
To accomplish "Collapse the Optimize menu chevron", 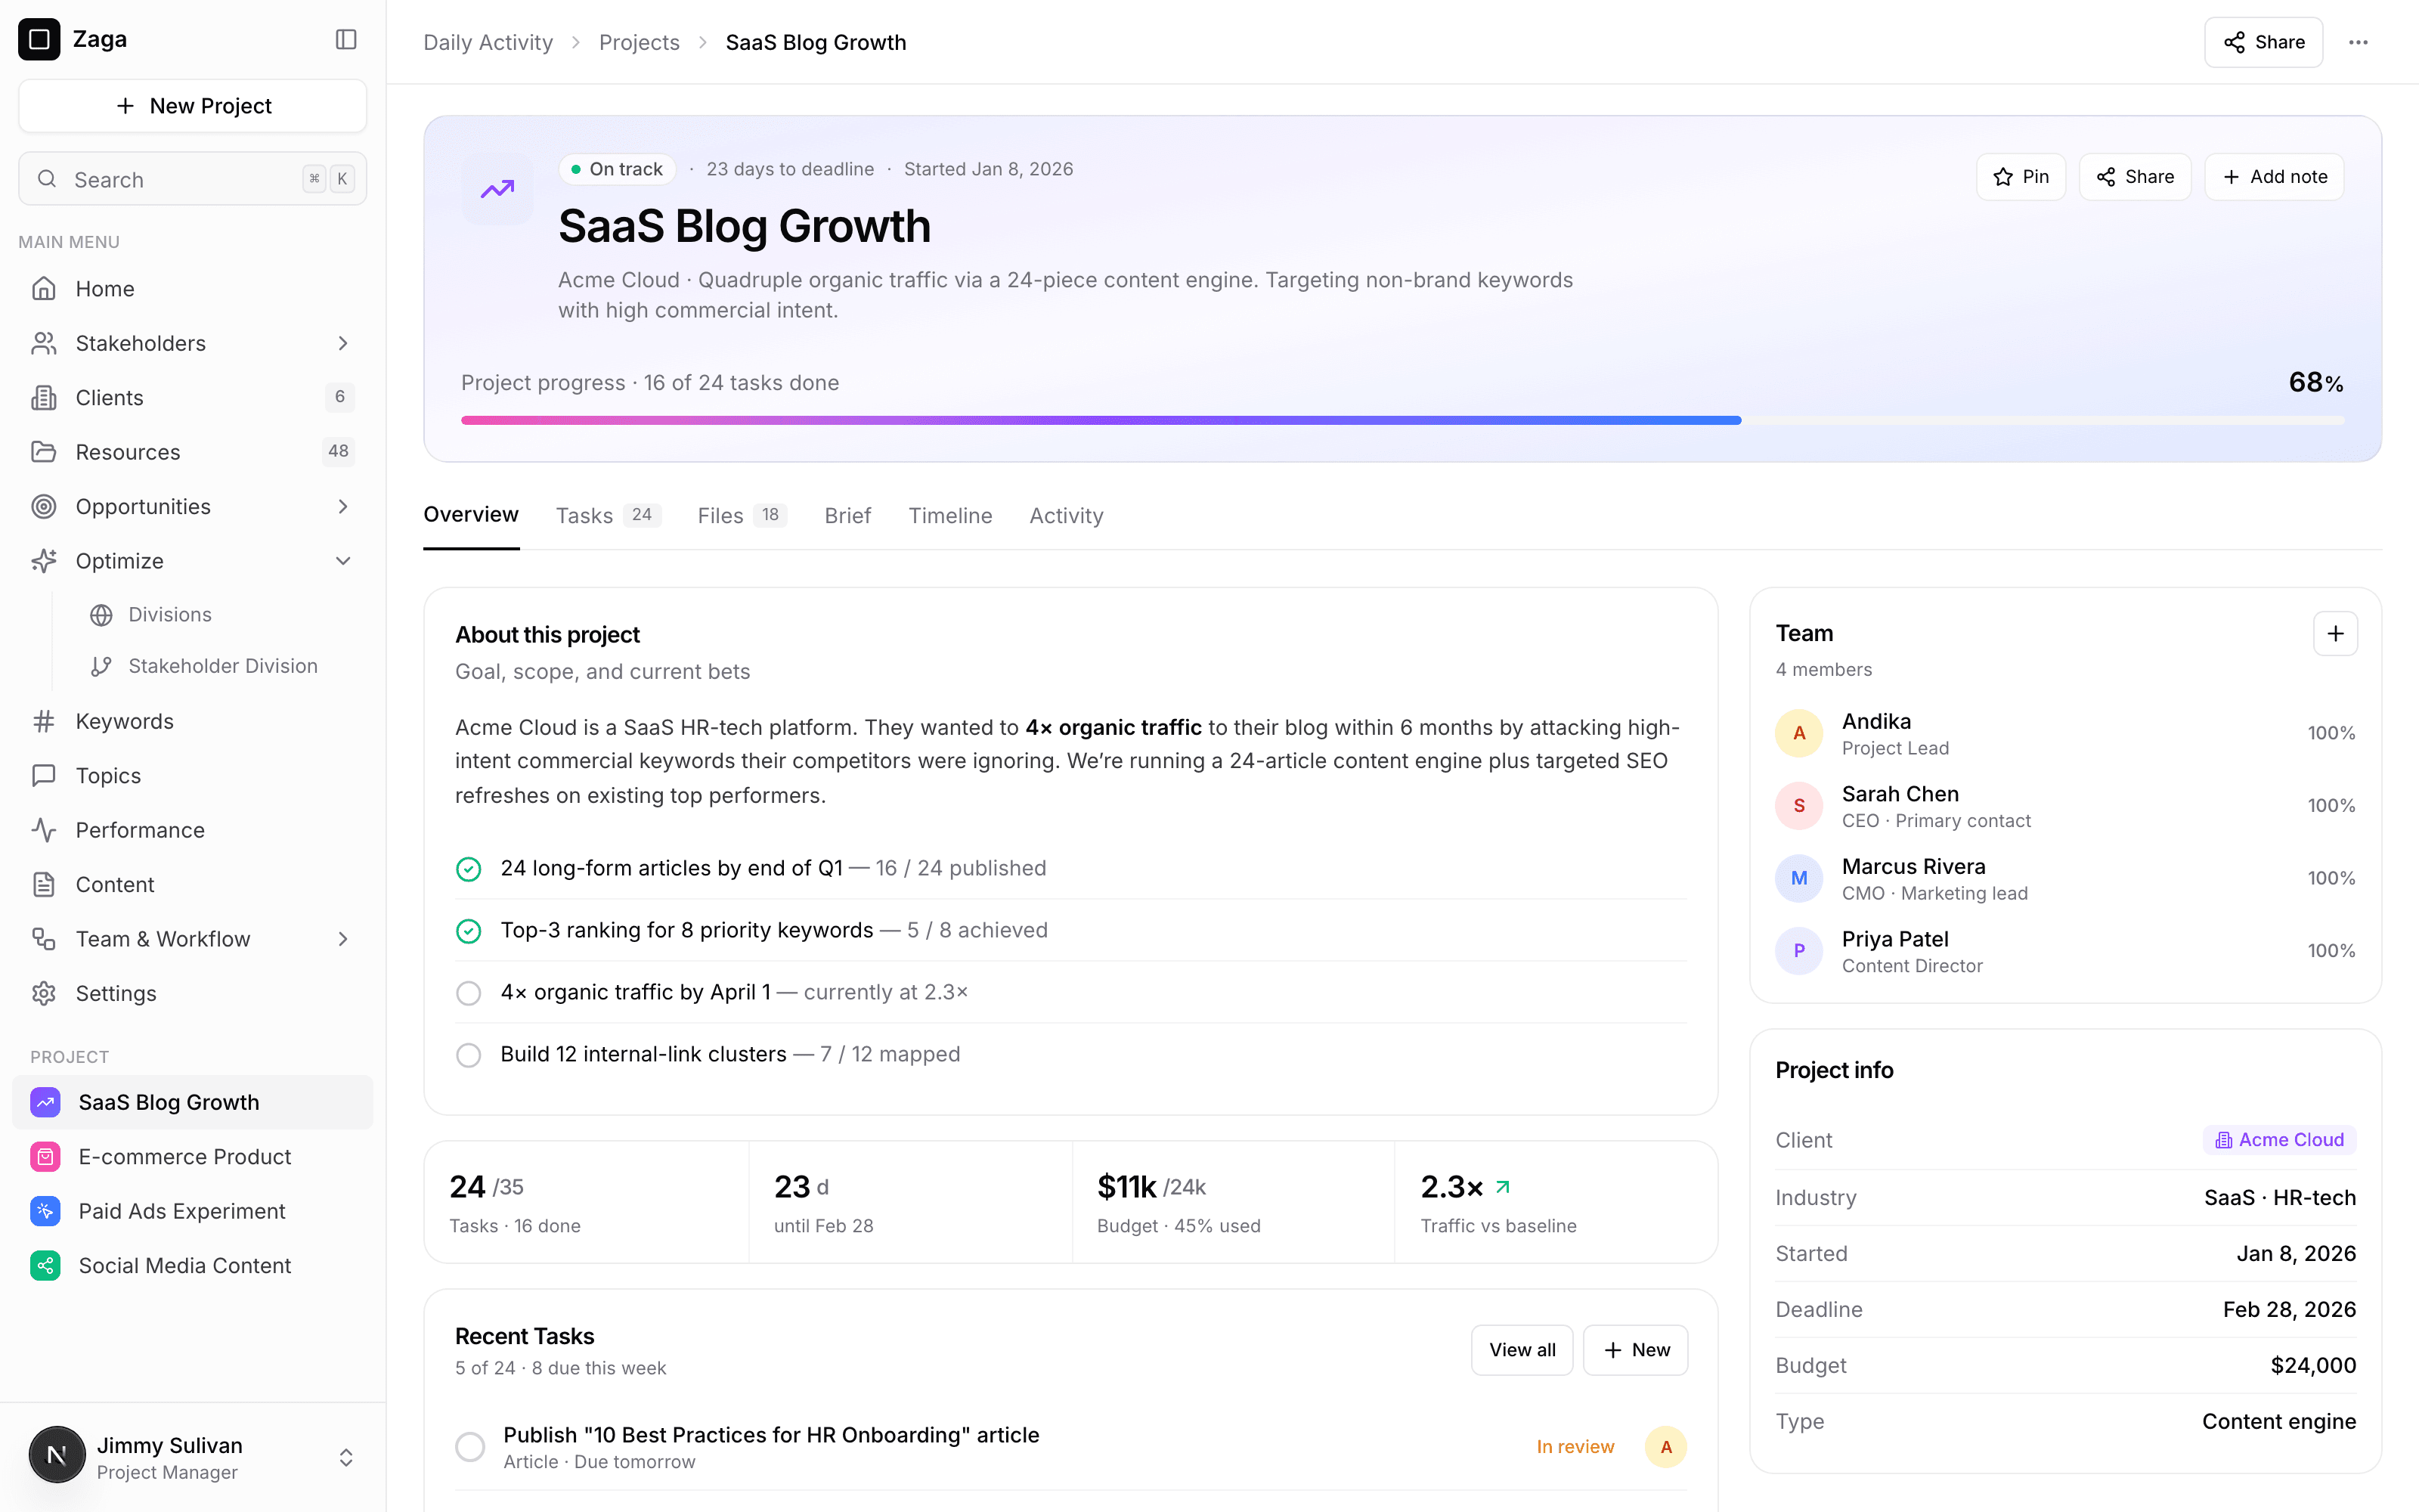I will (343, 561).
